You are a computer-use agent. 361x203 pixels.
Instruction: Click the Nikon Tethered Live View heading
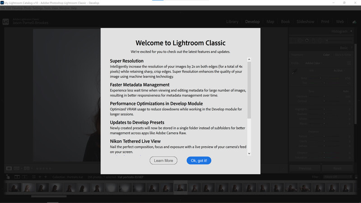pos(135,141)
